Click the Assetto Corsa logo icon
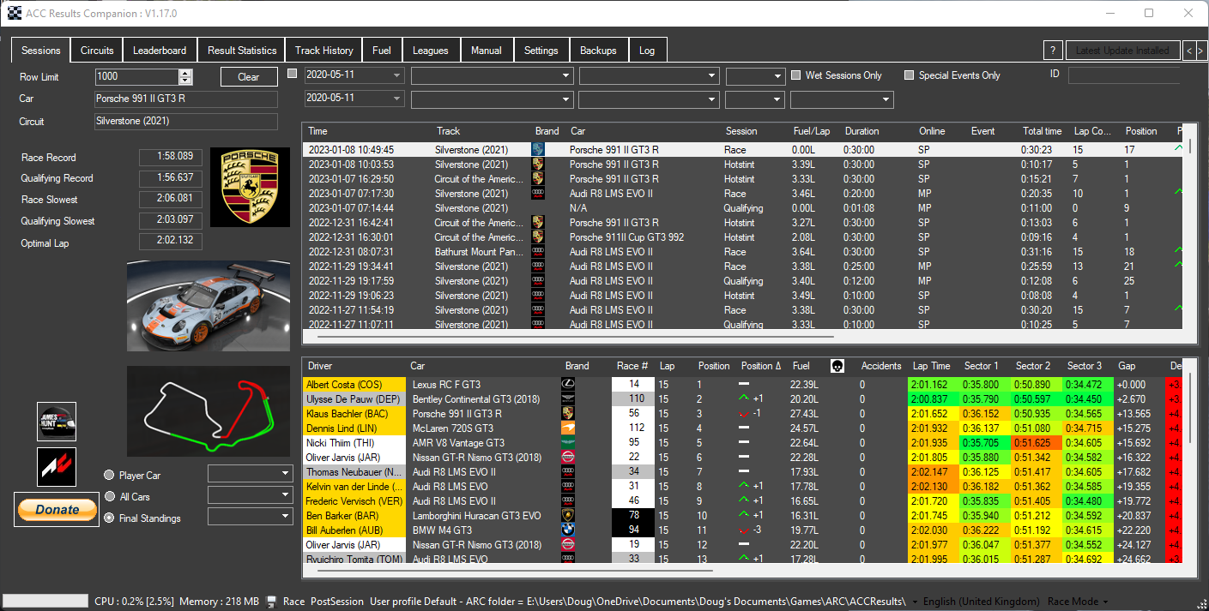Image resolution: width=1209 pixels, height=611 pixels. (57, 467)
